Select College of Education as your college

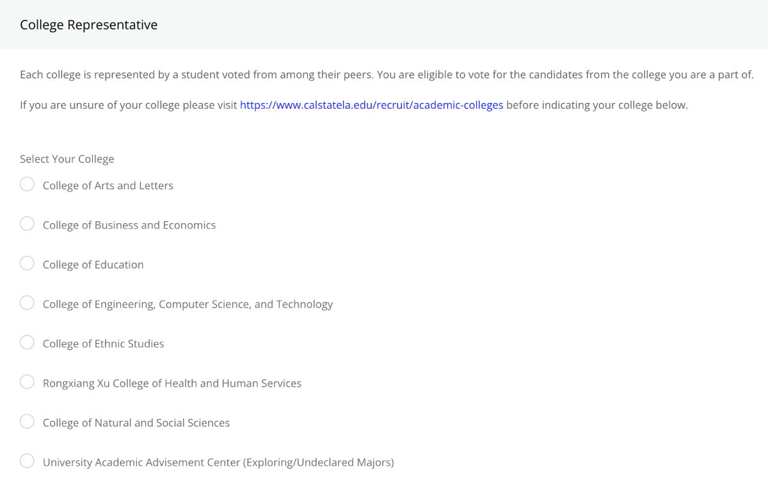pos(27,263)
